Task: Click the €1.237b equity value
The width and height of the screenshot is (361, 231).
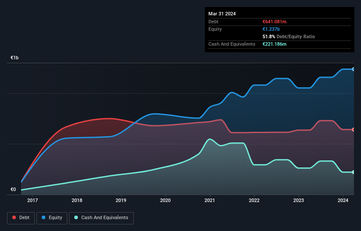Action: (271, 29)
